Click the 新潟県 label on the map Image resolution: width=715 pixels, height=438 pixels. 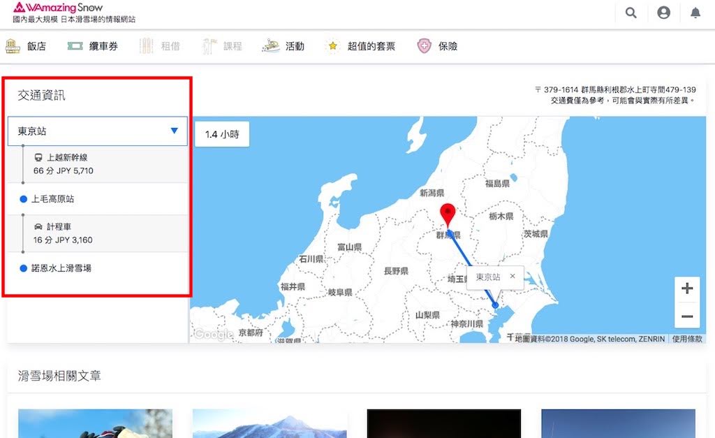tap(432, 193)
